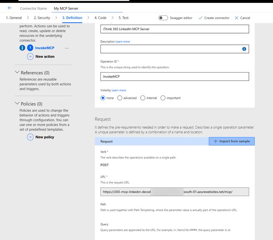Click the New policy plus icon
Screen dimensions: 273x240
[x=30, y=137]
